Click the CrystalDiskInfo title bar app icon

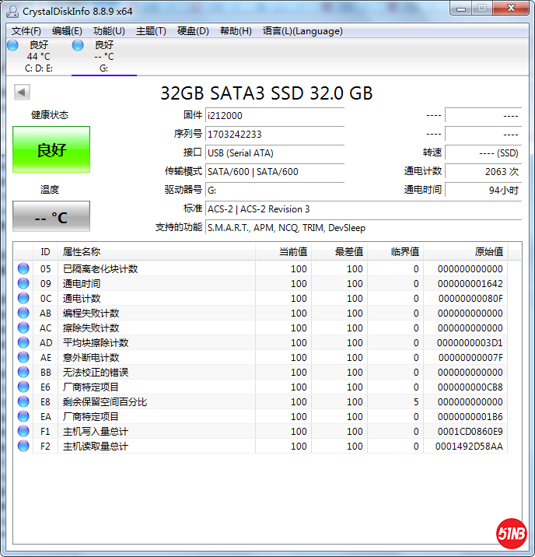tap(12, 11)
